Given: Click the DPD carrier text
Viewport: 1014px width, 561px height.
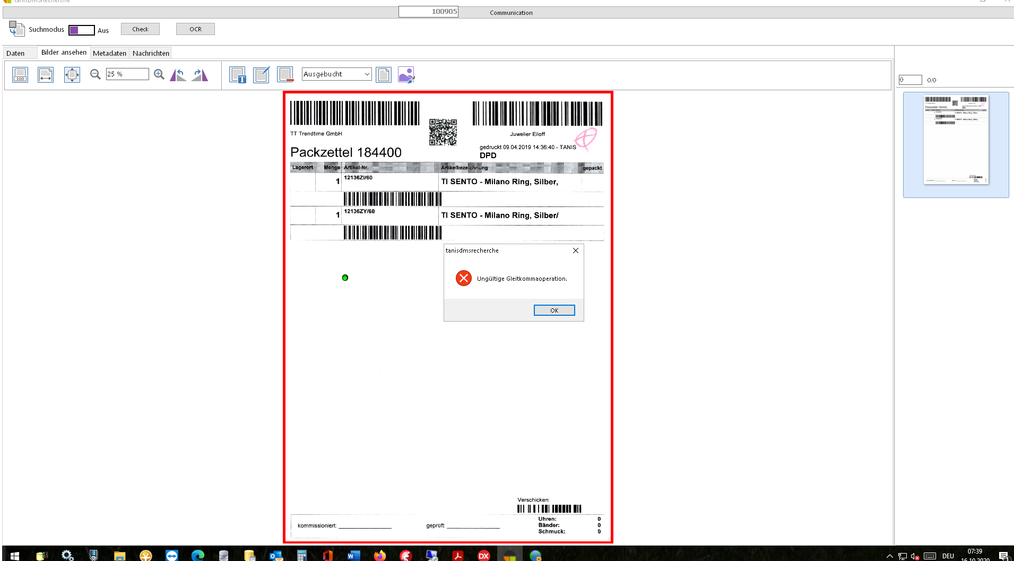Looking at the screenshot, I should (x=488, y=156).
